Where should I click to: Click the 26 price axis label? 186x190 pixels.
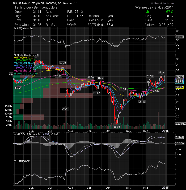[x=178, y=116]
